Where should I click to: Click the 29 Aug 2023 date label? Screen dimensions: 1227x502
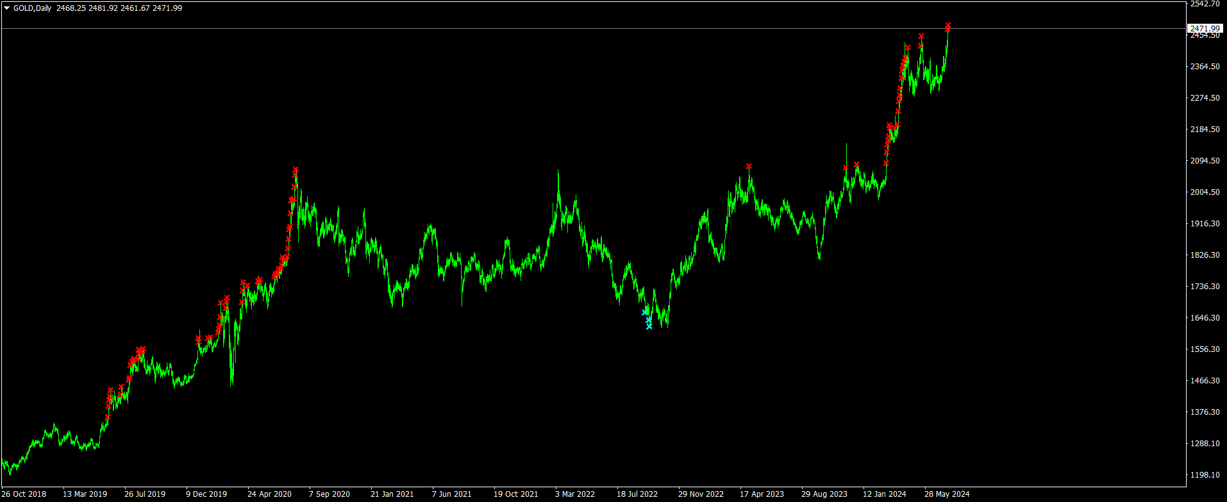[x=824, y=494]
